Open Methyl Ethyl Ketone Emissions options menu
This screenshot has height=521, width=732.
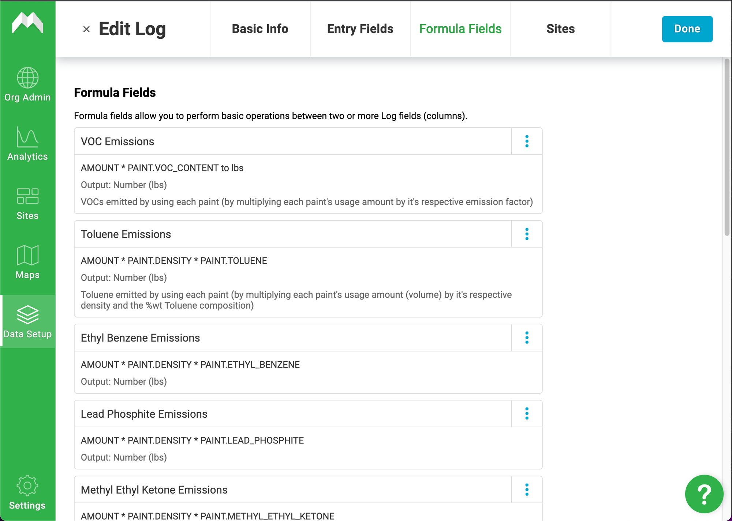[527, 490]
